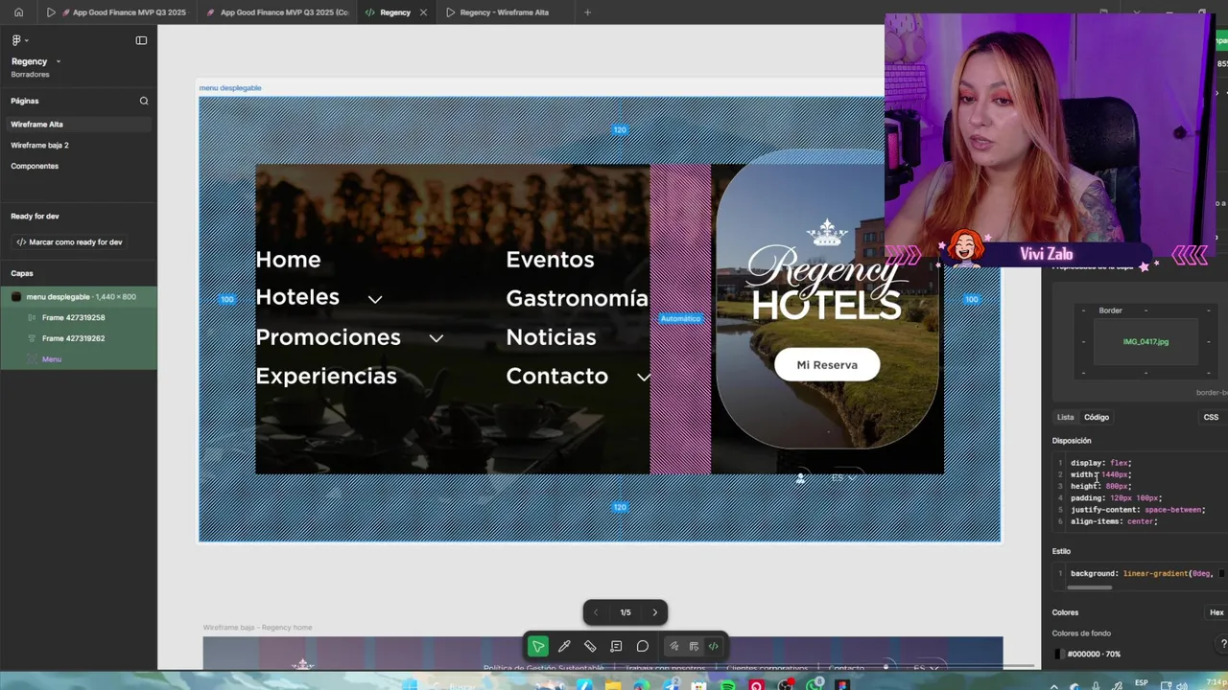
Task: Collapse the left sidebar panel icon
Action: [x=141, y=40]
